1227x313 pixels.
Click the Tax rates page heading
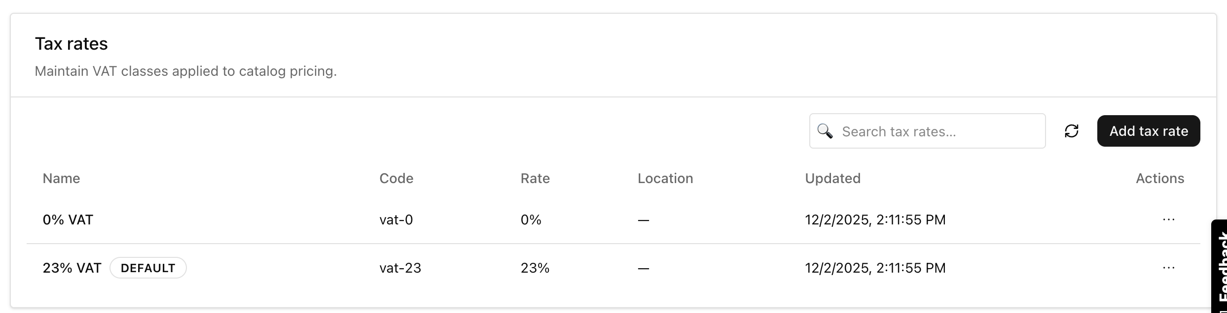tap(71, 43)
